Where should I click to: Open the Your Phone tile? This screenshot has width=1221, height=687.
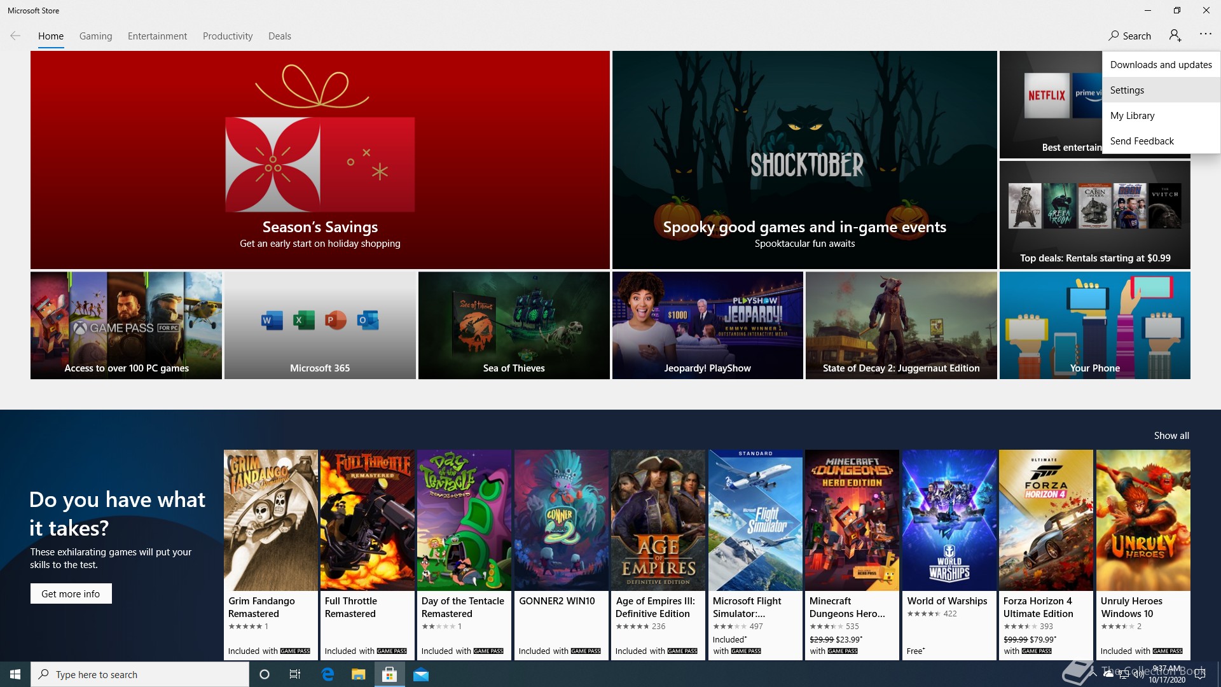pyautogui.click(x=1095, y=325)
